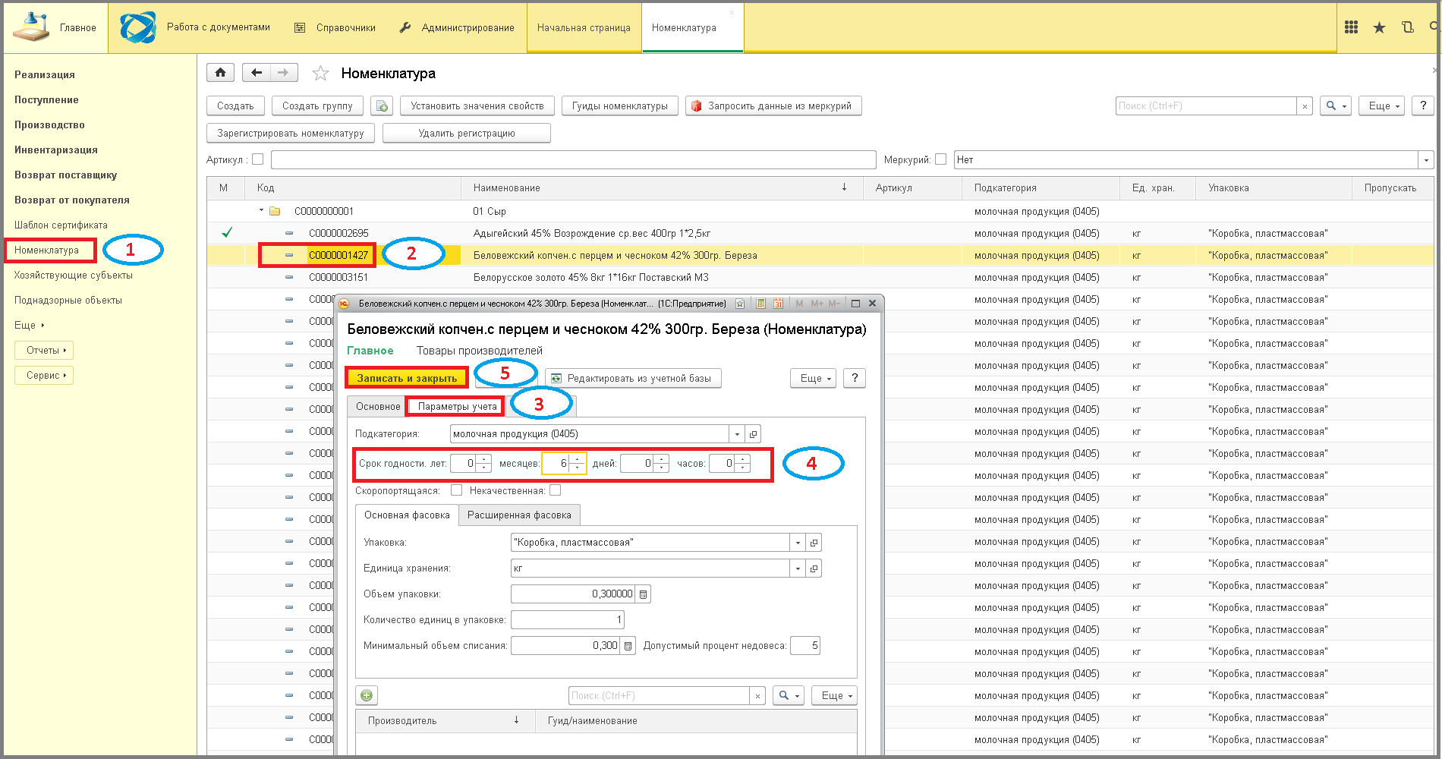1442x759 pixels.
Task: Open the Расширенная фасовка tab
Action: pyautogui.click(x=519, y=515)
